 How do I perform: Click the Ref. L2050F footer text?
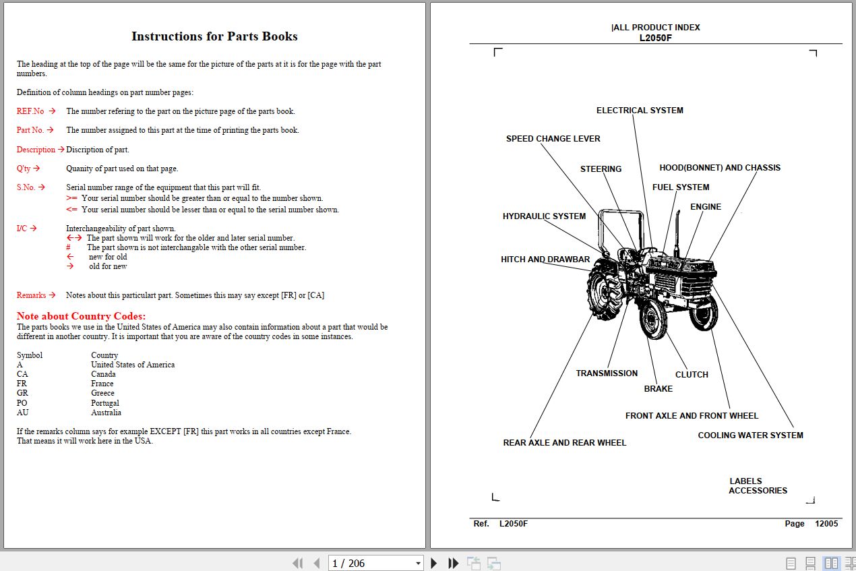(x=501, y=524)
